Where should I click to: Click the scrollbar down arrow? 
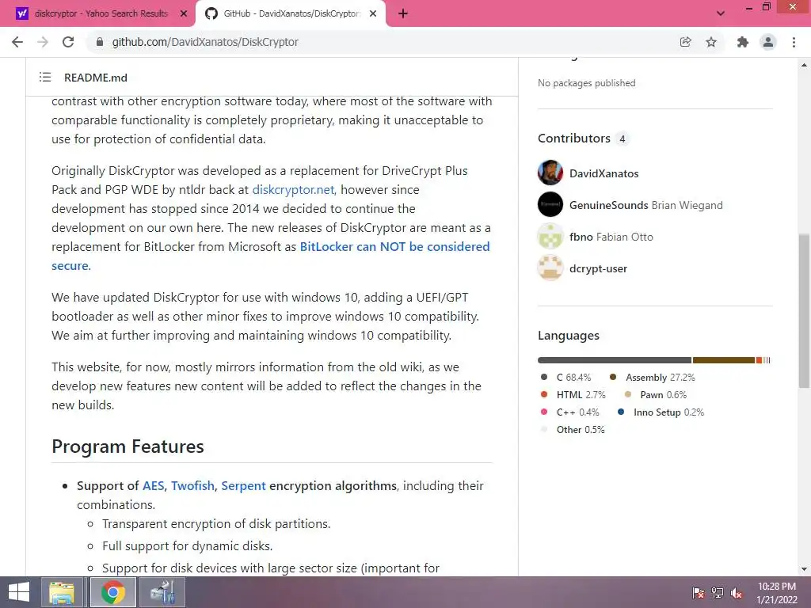pyautogui.click(x=804, y=569)
